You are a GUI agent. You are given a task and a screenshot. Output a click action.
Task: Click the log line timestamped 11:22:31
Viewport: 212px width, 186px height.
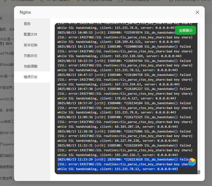point(124,145)
